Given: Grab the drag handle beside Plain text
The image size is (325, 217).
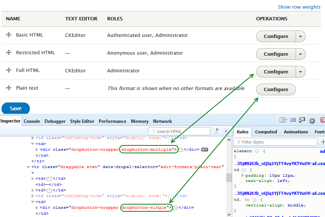Looking at the screenshot, I should (x=9, y=88).
